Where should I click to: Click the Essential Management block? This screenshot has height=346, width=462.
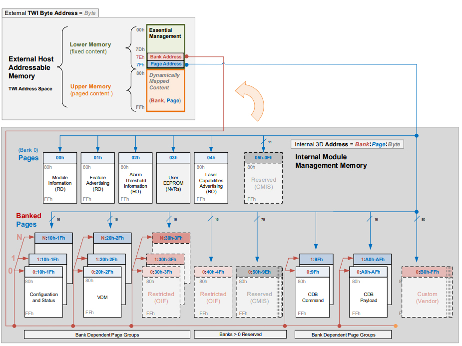point(165,39)
